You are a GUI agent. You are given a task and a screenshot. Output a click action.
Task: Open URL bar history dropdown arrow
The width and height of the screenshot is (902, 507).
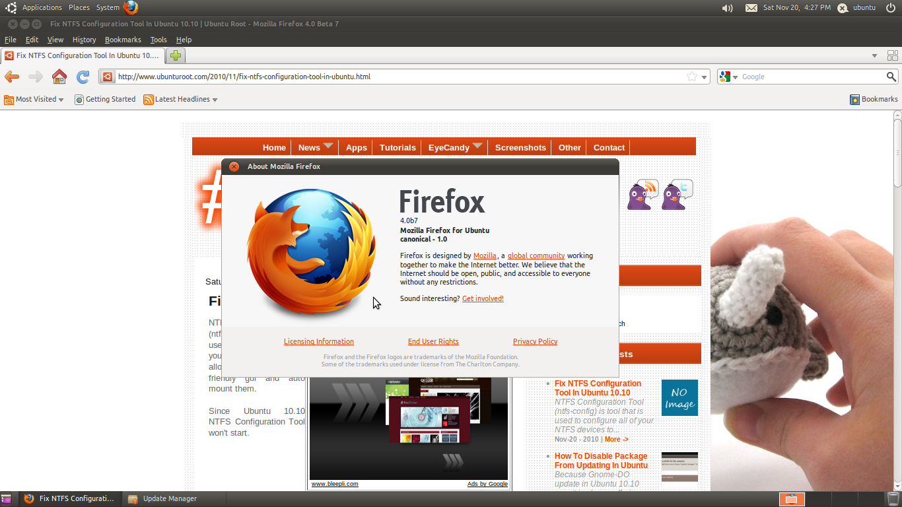click(704, 77)
